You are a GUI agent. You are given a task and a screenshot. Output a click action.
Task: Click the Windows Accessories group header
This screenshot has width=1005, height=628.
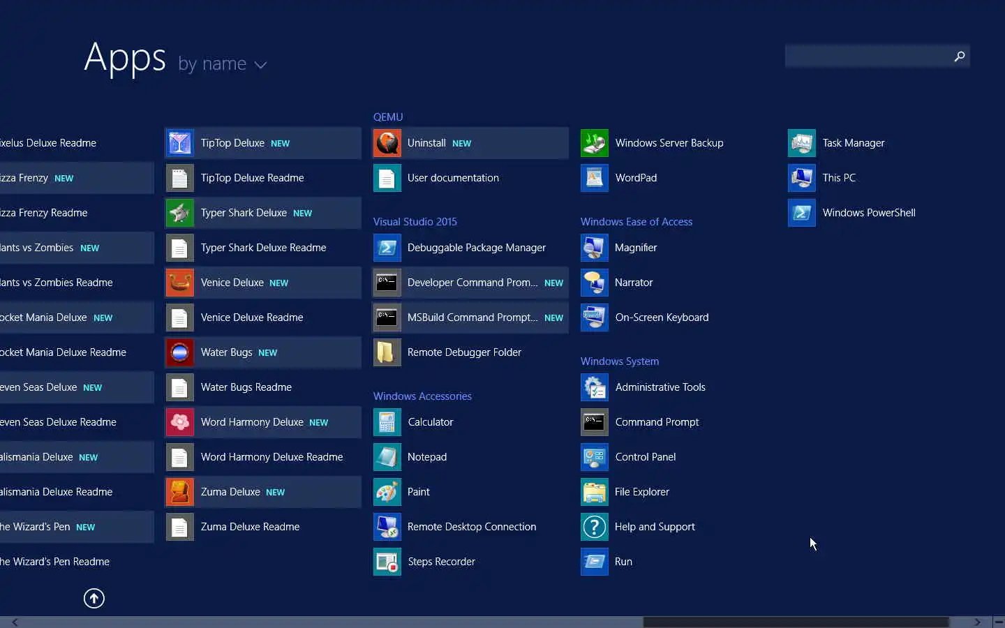tap(422, 396)
